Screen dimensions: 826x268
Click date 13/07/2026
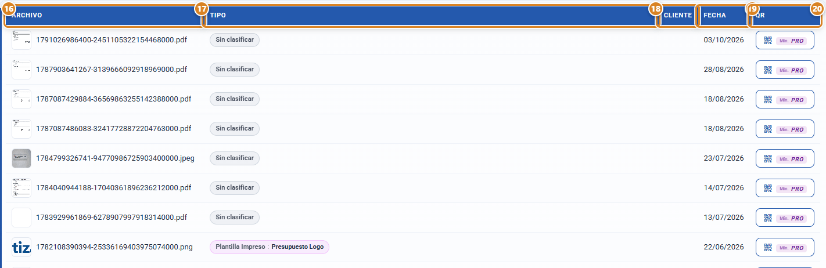click(x=724, y=218)
